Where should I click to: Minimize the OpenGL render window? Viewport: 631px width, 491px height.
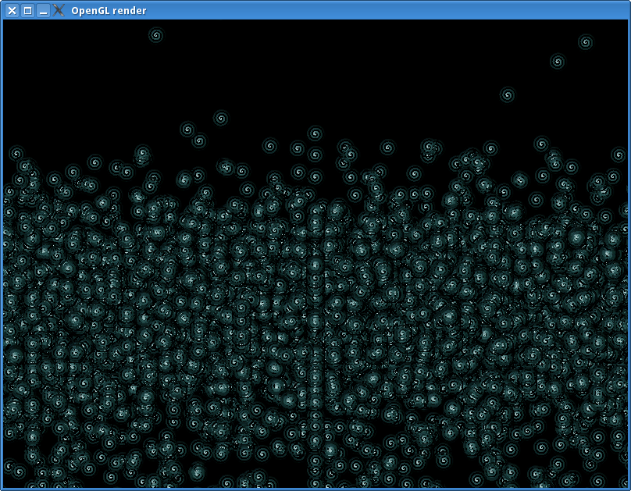pyautogui.click(x=43, y=10)
